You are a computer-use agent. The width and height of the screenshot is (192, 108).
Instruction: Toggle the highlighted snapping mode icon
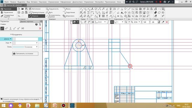click(x=112, y=22)
